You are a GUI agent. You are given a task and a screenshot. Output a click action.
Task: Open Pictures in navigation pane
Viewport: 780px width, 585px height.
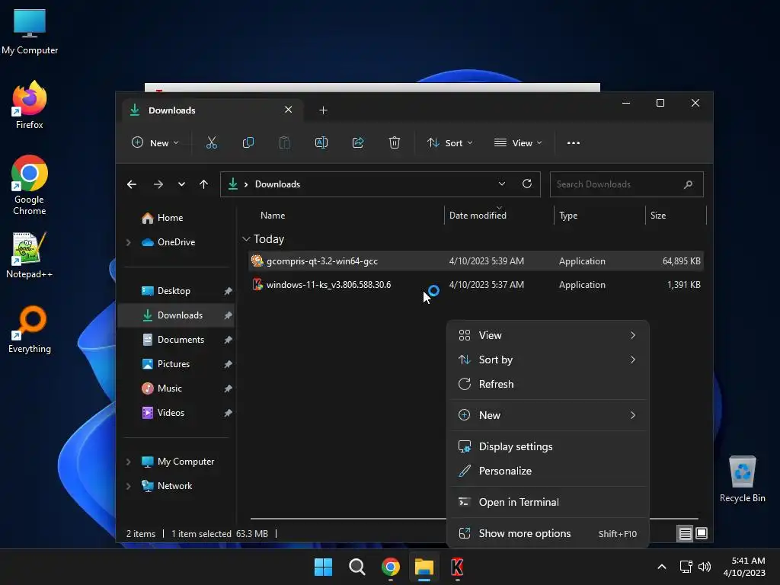point(165,364)
